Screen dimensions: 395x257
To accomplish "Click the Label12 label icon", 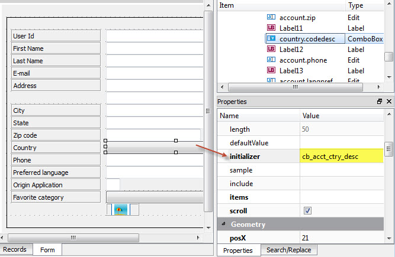I will pos(271,49).
